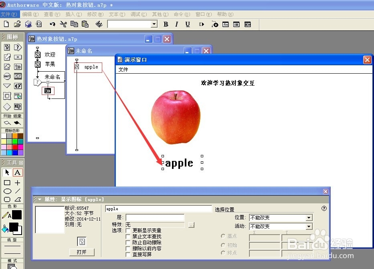Open the 调试 menu
Screen dimensions: 374x269
(x=138, y=14)
